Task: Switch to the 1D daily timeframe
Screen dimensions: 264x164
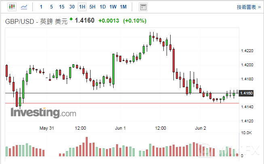Action: coord(103,7)
